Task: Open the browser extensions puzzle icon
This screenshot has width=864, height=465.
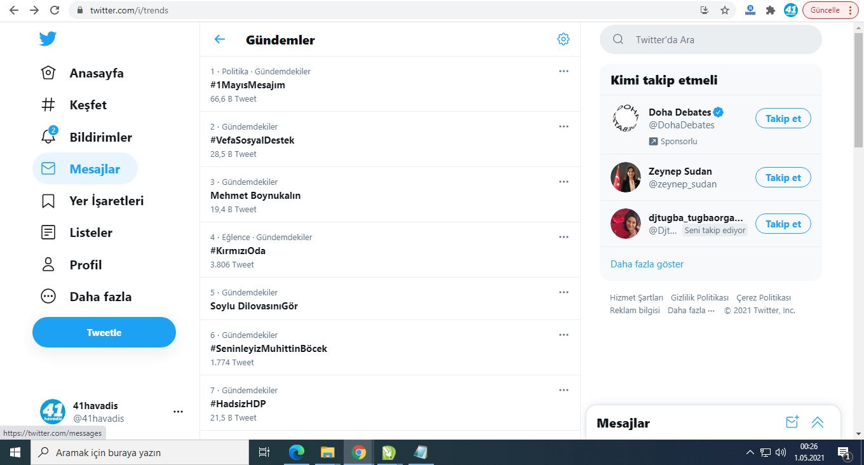Action: (771, 10)
